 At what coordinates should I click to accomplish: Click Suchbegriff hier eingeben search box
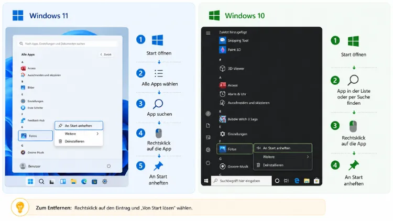pyautogui.click(x=242, y=181)
